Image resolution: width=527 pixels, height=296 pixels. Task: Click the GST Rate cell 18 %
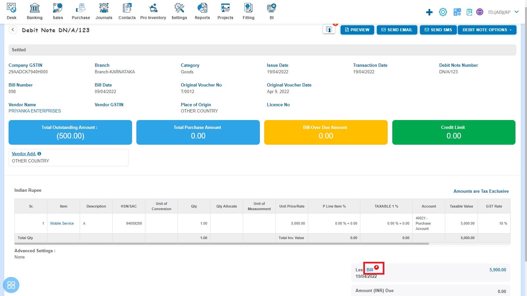[494, 223]
